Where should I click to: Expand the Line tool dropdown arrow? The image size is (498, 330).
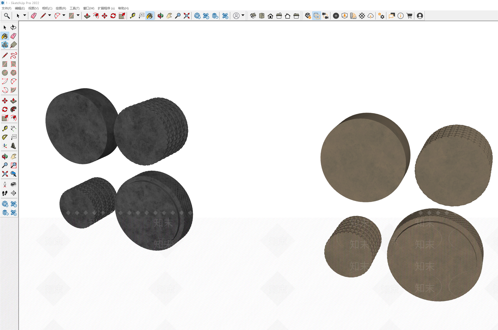coord(49,15)
